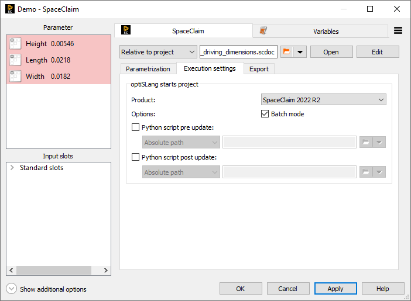Click the disabled post update folder icon
The height and width of the screenshot is (301, 411).
coord(366,172)
